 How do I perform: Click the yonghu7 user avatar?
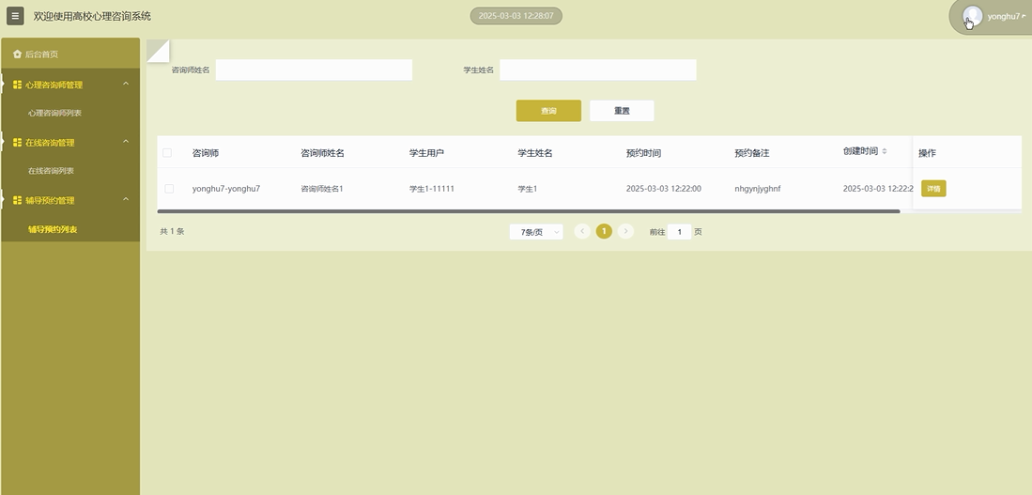pos(973,16)
